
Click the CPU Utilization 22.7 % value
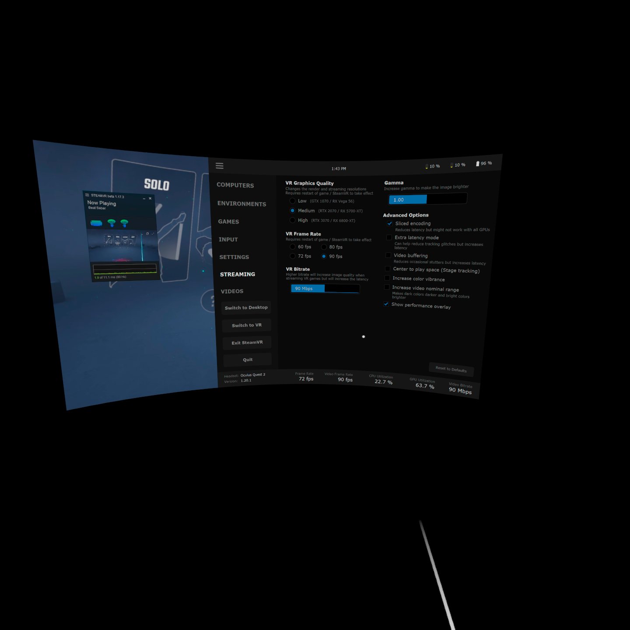coord(383,382)
